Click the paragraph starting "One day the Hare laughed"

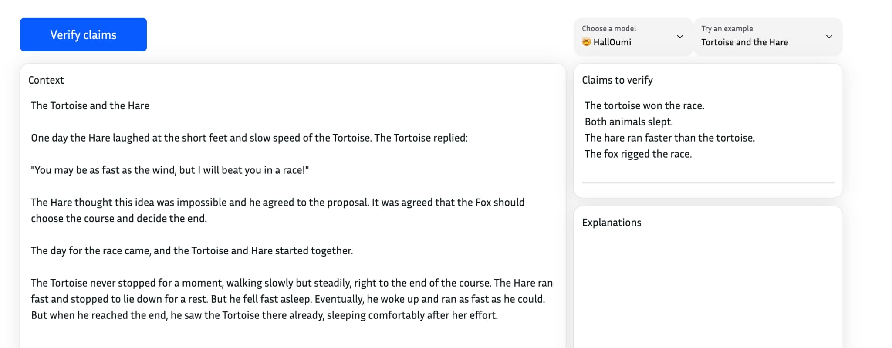coord(249,138)
